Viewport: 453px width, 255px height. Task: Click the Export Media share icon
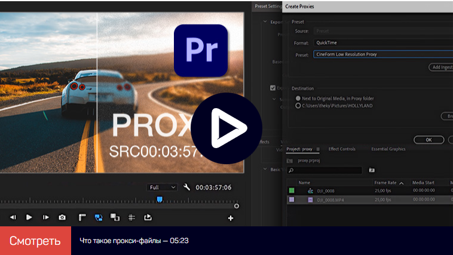tap(148, 217)
